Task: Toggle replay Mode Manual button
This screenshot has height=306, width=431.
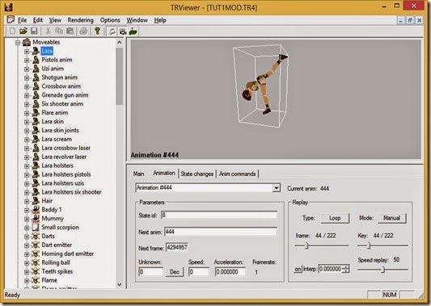Action: pos(392,218)
